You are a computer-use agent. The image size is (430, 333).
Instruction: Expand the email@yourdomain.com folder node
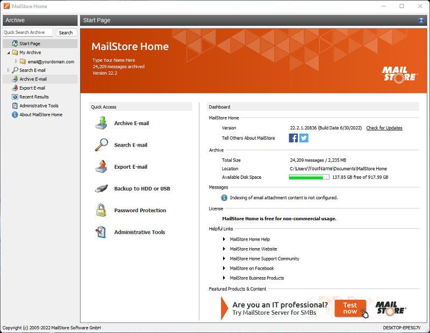pos(16,61)
